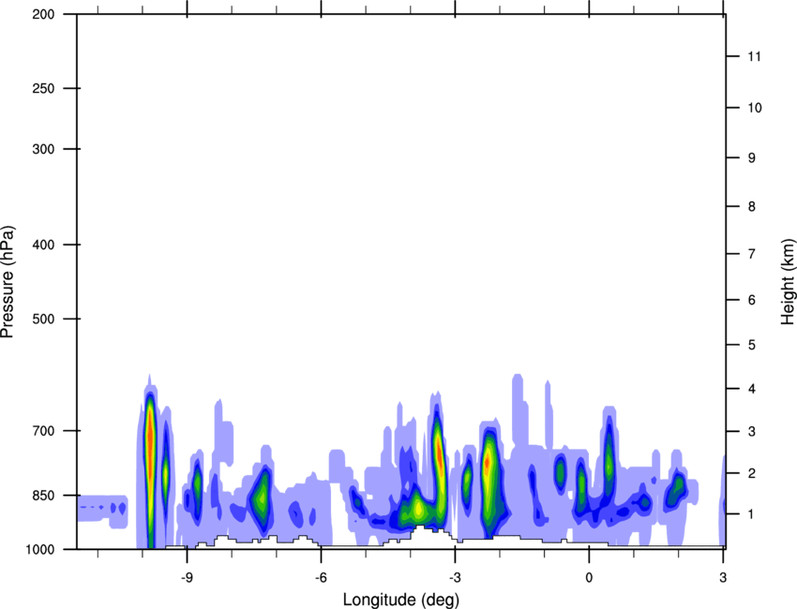Click the 'Longitude (deg)' axis title
The height and width of the screenshot is (609, 797).
click(x=401, y=600)
